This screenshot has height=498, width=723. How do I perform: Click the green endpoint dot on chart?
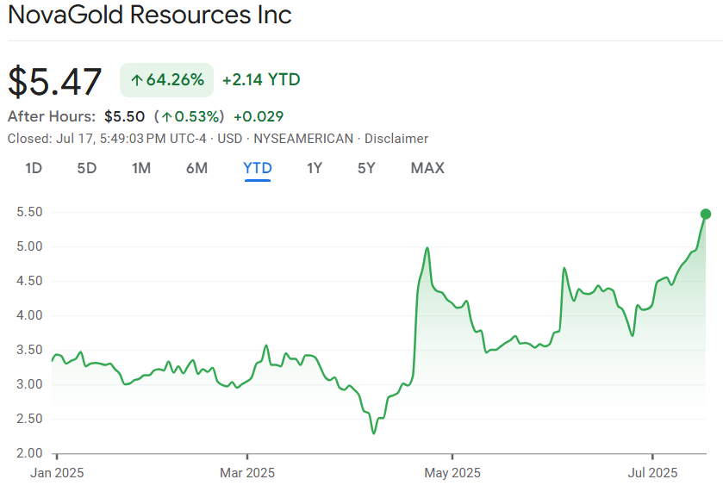tap(706, 214)
